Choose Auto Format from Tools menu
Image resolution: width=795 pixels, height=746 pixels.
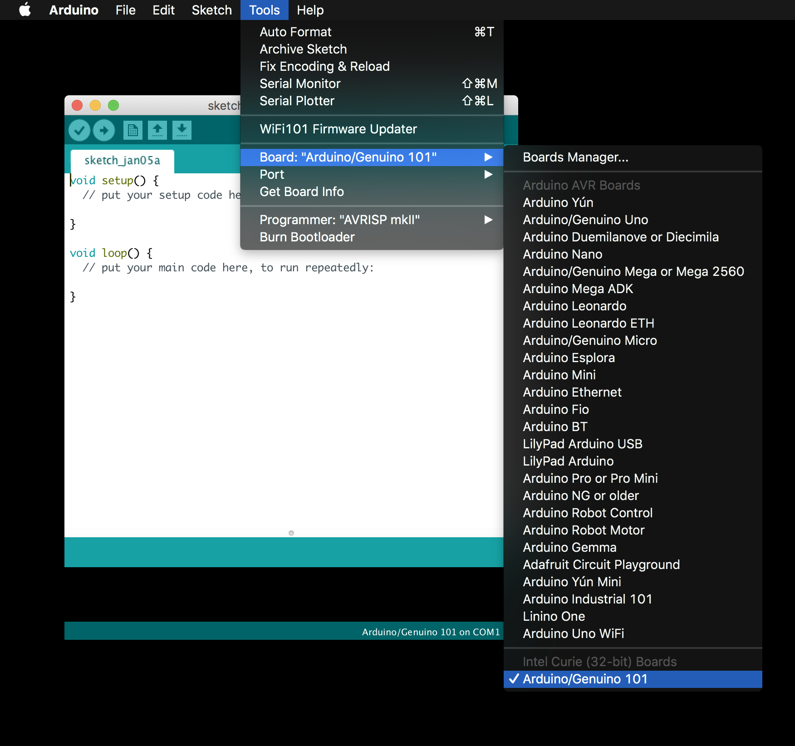372,32
